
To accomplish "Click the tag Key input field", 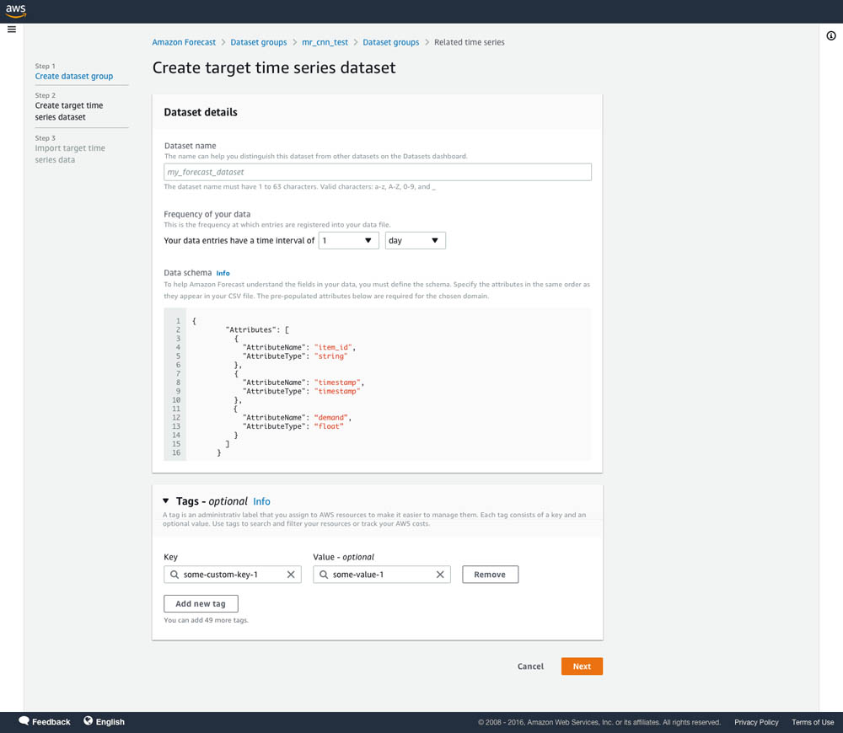I will point(233,575).
